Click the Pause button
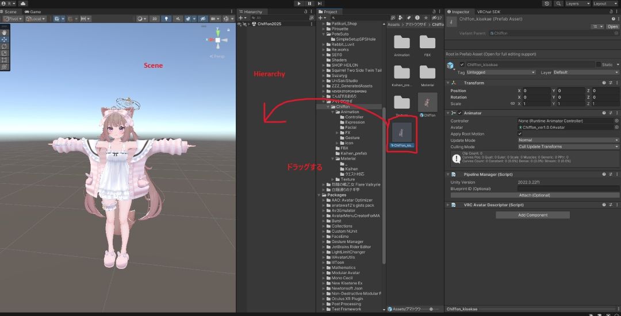The height and width of the screenshot is (316, 621). click(x=309, y=3)
